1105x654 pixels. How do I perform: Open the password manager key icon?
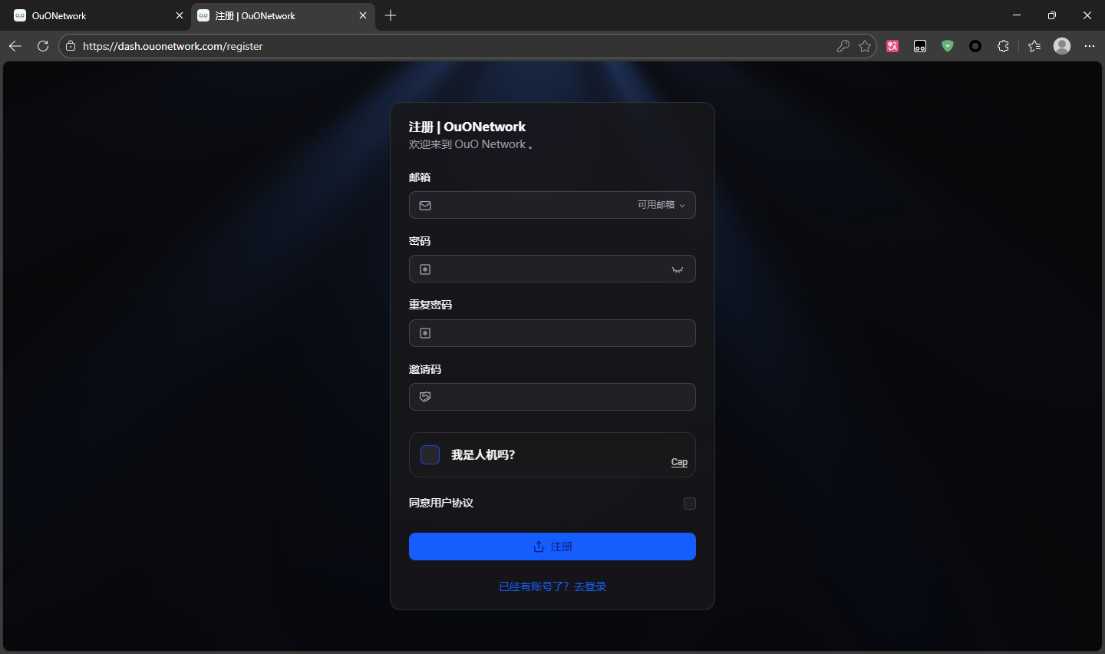pos(843,46)
